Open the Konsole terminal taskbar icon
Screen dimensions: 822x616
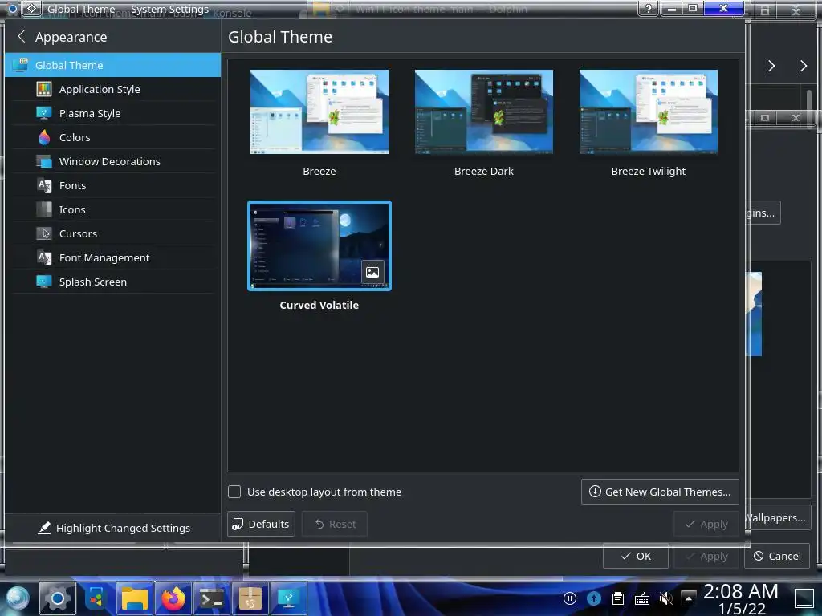click(x=212, y=598)
